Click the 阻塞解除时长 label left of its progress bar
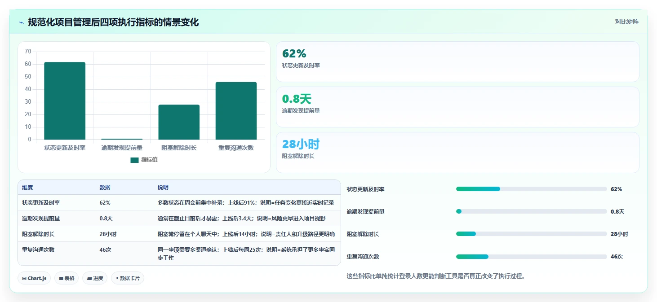Screen dimensions: 657x302 click(x=363, y=234)
